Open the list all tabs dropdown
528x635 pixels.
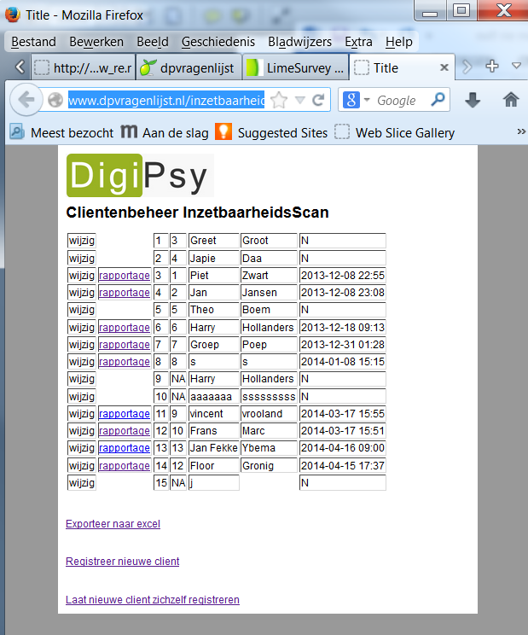516,66
